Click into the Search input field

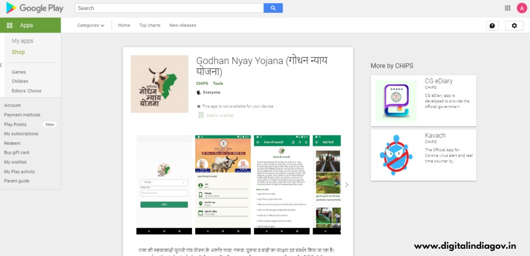[169, 8]
